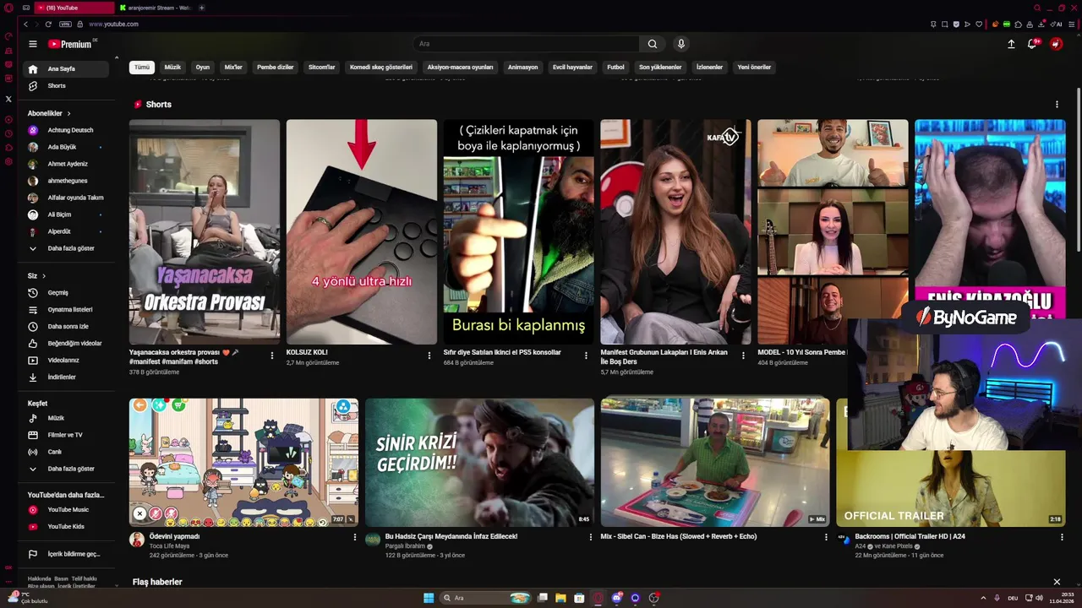Viewport: 1082px width, 608px height.
Task: Open a new browser tab
Action: (x=201, y=8)
